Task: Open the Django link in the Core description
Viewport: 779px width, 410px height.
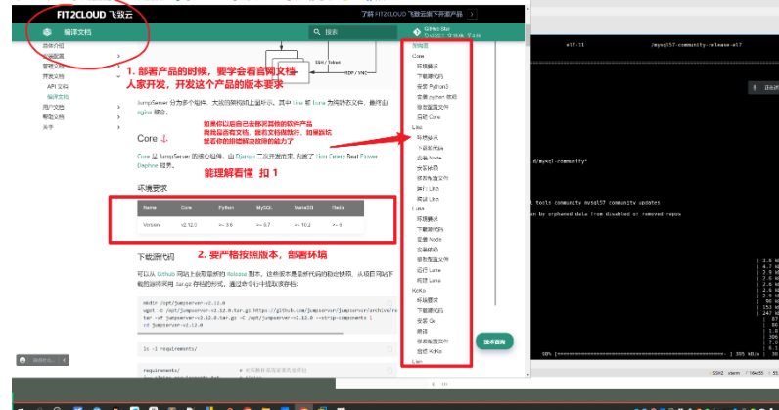Action: click(x=245, y=156)
